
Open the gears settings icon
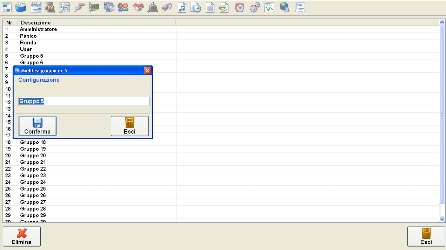point(255,7)
